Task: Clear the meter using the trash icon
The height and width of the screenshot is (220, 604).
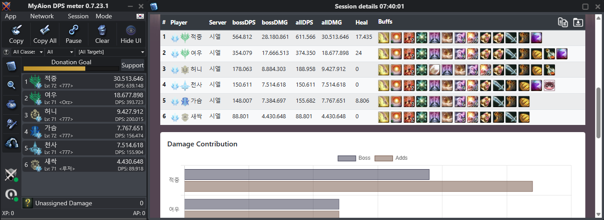Action: coord(102,34)
